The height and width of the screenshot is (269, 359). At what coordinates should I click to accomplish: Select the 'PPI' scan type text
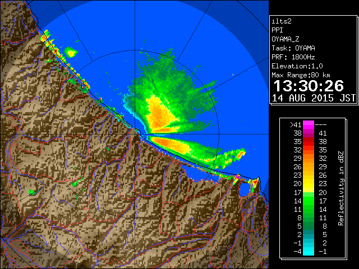point(277,30)
